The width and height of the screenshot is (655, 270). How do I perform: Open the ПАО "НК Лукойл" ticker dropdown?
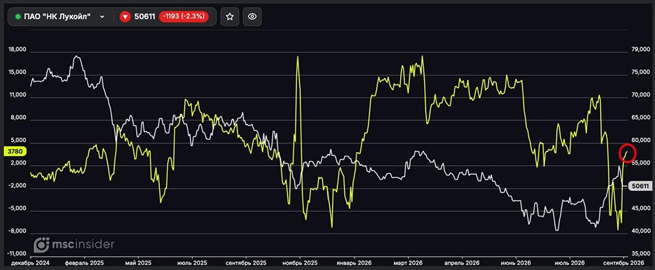[x=60, y=17]
